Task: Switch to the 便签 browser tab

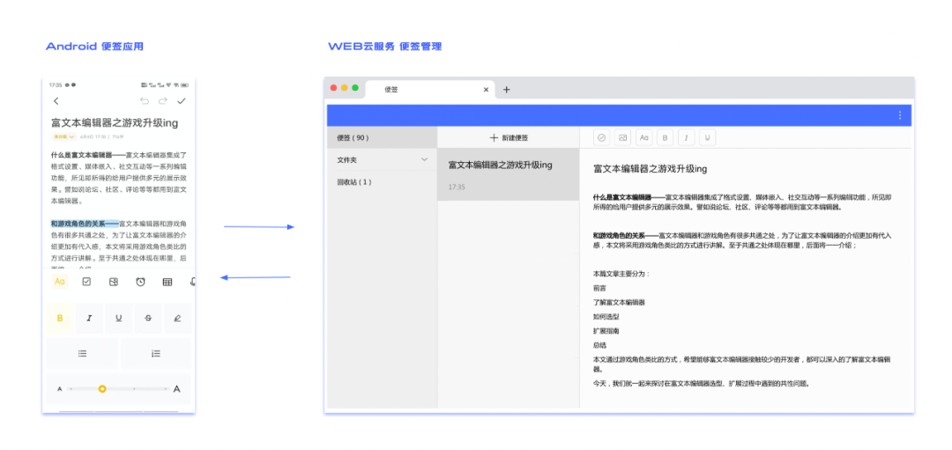Action: [391, 90]
